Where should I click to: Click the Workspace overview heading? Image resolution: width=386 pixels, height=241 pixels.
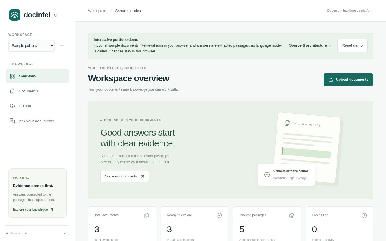(x=128, y=78)
